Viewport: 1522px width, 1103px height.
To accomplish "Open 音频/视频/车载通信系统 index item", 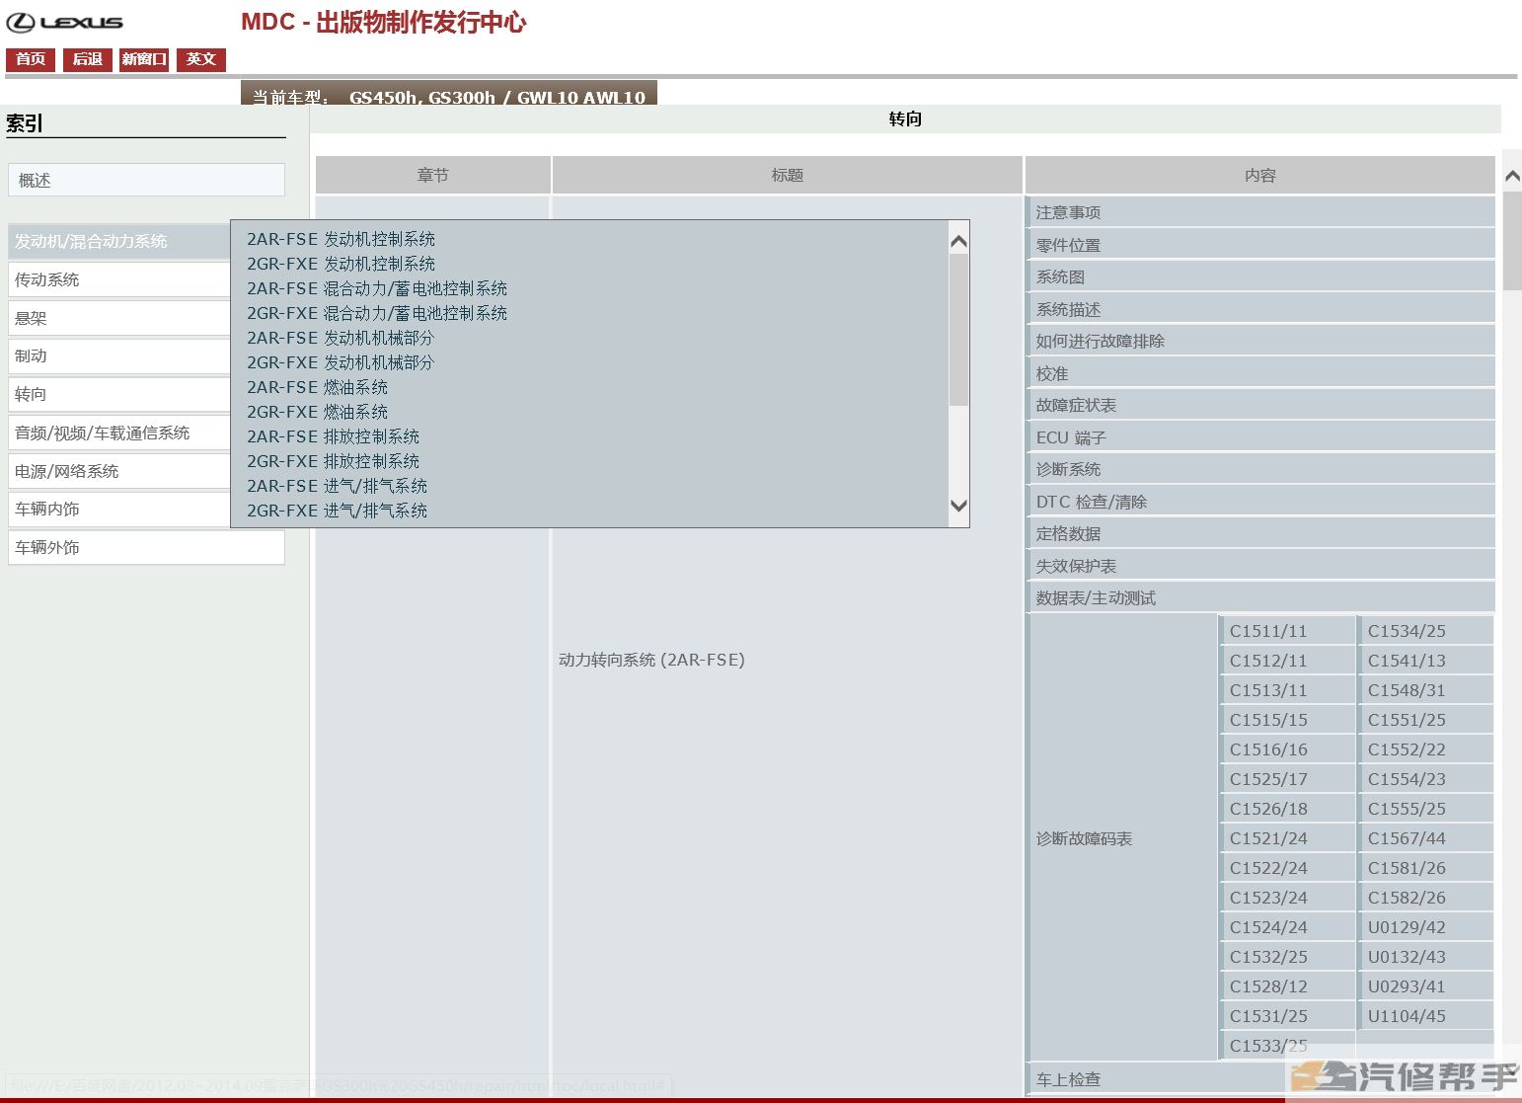I will pyautogui.click(x=119, y=433).
